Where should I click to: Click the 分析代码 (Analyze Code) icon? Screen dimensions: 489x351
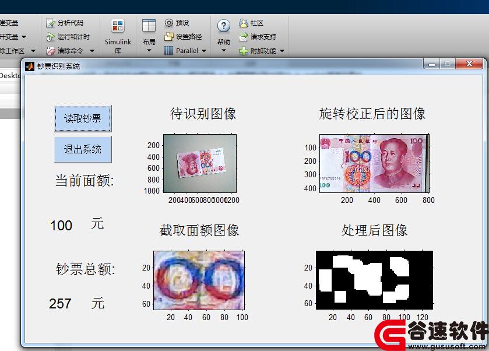(x=51, y=23)
